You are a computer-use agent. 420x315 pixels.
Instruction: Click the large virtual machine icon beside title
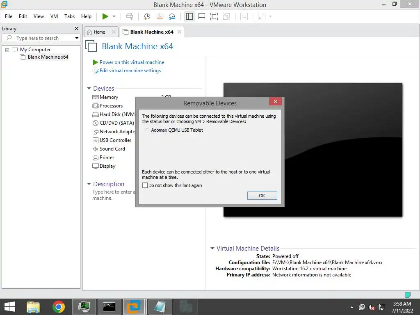click(x=91, y=46)
